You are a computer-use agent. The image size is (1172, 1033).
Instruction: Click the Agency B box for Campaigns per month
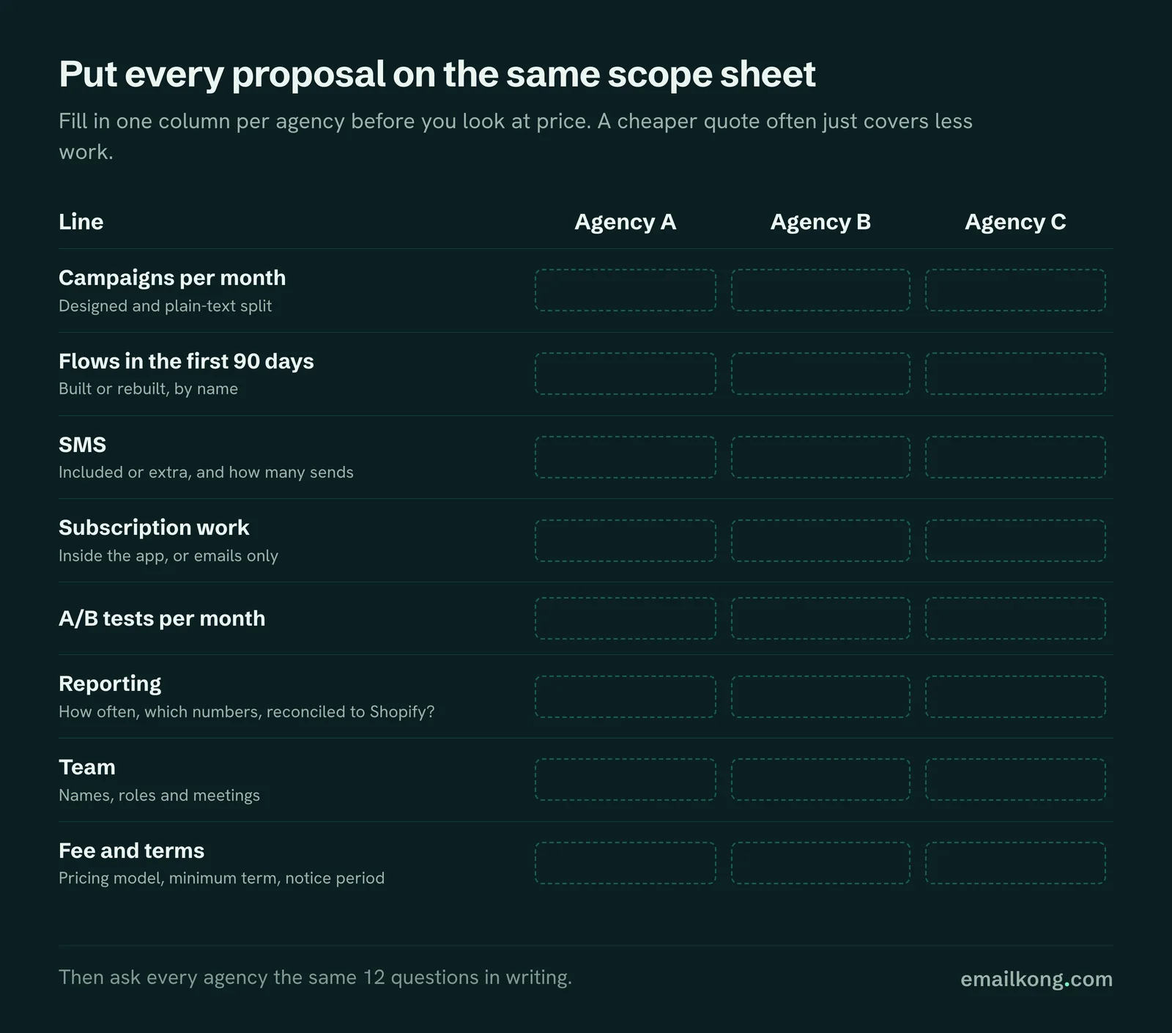tap(820, 290)
